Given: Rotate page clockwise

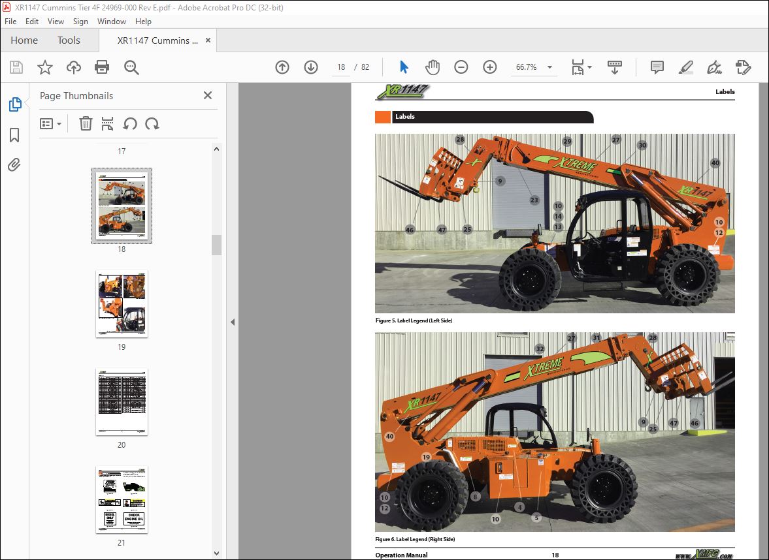Looking at the screenshot, I should [x=152, y=123].
